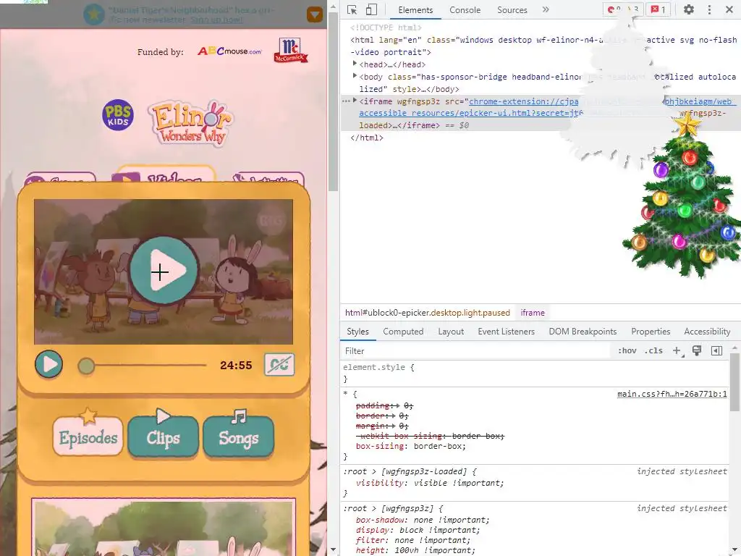
Task: Expand the margin shorthand property arrow
Action: (x=393, y=426)
